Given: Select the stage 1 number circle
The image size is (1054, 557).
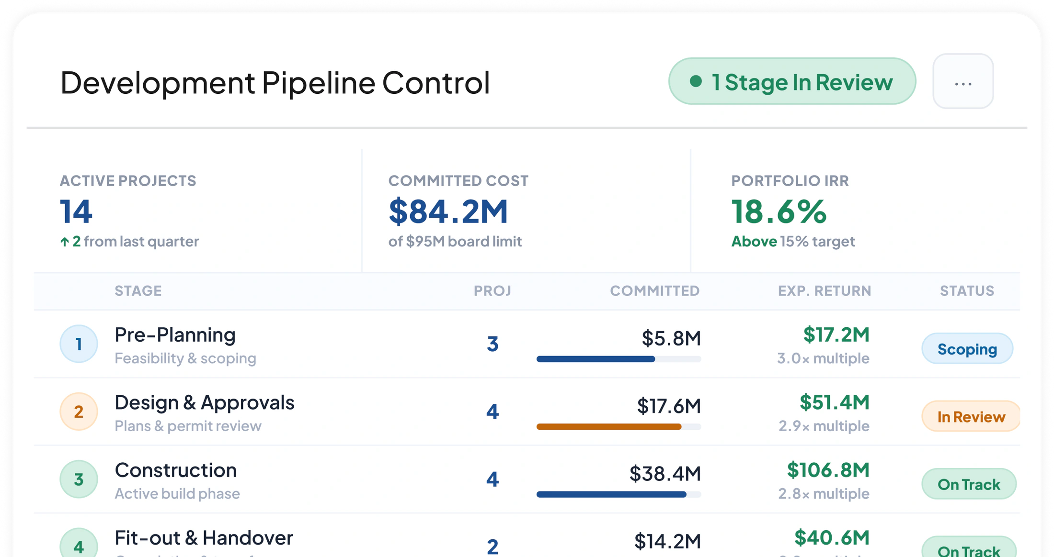Looking at the screenshot, I should click(79, 344).
